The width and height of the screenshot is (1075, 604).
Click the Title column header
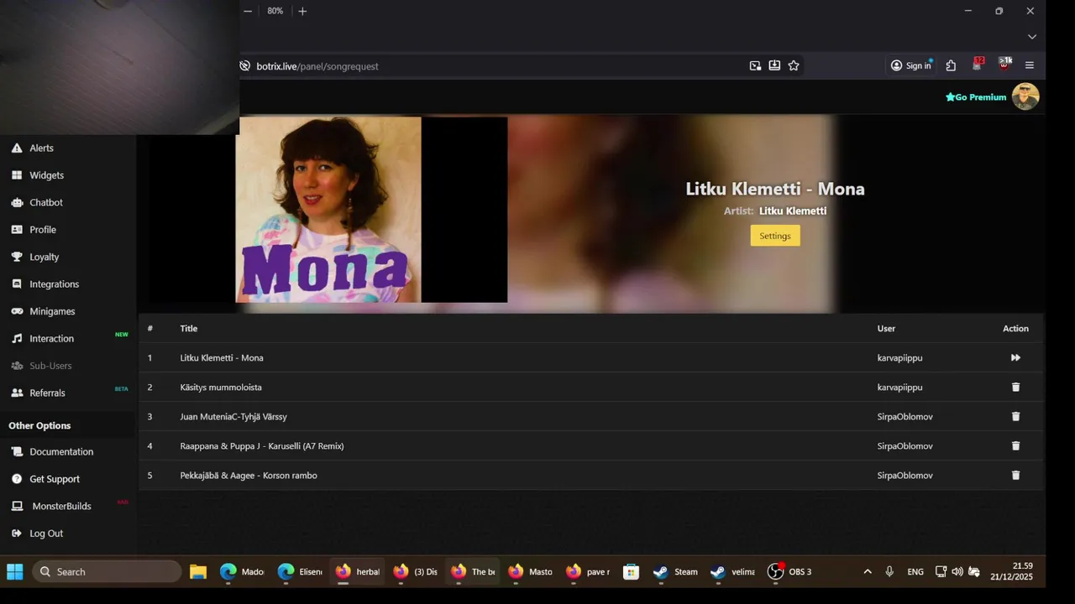189,328
